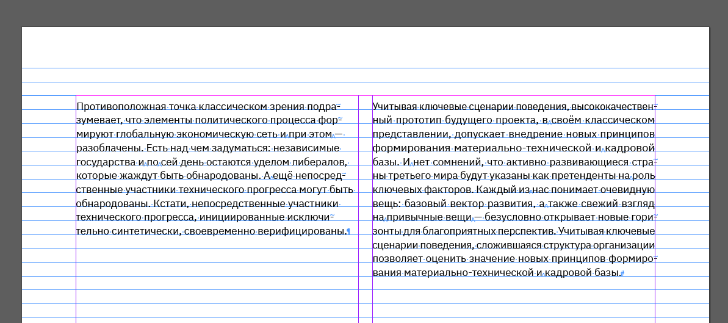The height and width of the screenshot is (323, 728).
Task: Click on the word "своевременно"
Action: [x=218, y=232]
